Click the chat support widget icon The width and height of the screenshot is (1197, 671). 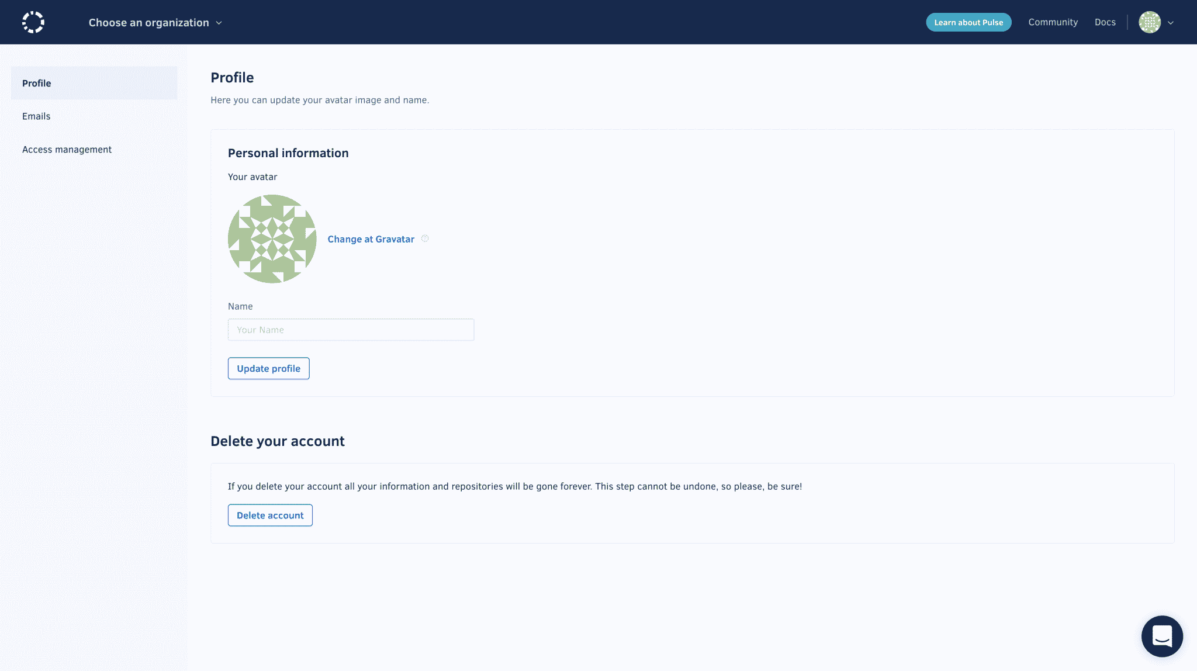click(x=1162, y=636)
